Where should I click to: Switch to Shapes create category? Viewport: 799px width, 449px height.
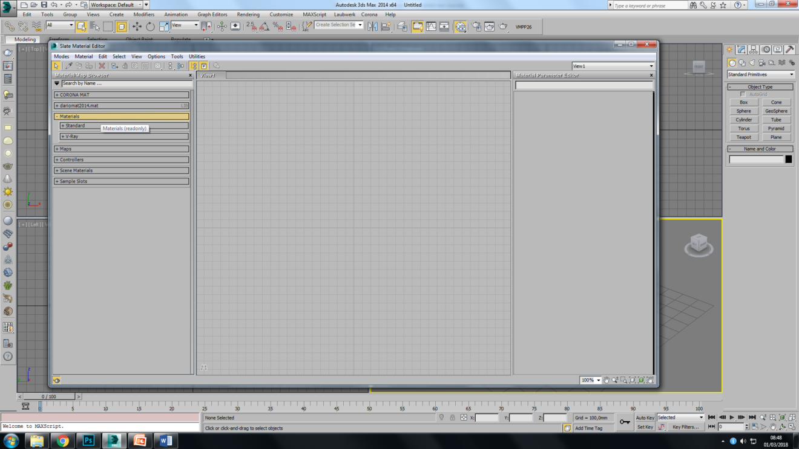click(742, 63)
